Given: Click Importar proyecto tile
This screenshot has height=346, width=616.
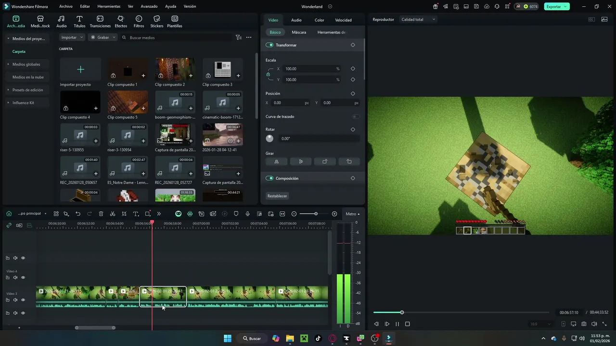Looking at the screenshot, I should [80, 72].
